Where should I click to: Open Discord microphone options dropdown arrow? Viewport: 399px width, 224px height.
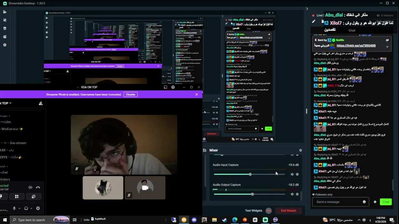pos(19,208)
